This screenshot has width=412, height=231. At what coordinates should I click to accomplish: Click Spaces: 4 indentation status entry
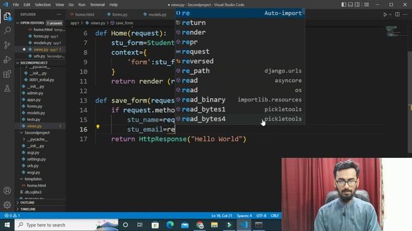coord(244,216)
